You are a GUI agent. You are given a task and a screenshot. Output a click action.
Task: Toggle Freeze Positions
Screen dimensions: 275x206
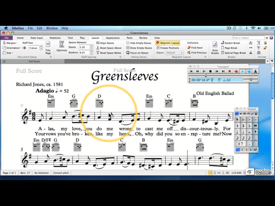point(168,48)
